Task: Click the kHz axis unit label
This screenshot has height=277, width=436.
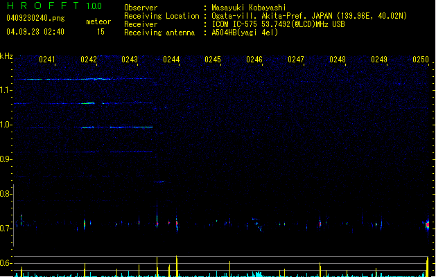Action: pos(6,56)
